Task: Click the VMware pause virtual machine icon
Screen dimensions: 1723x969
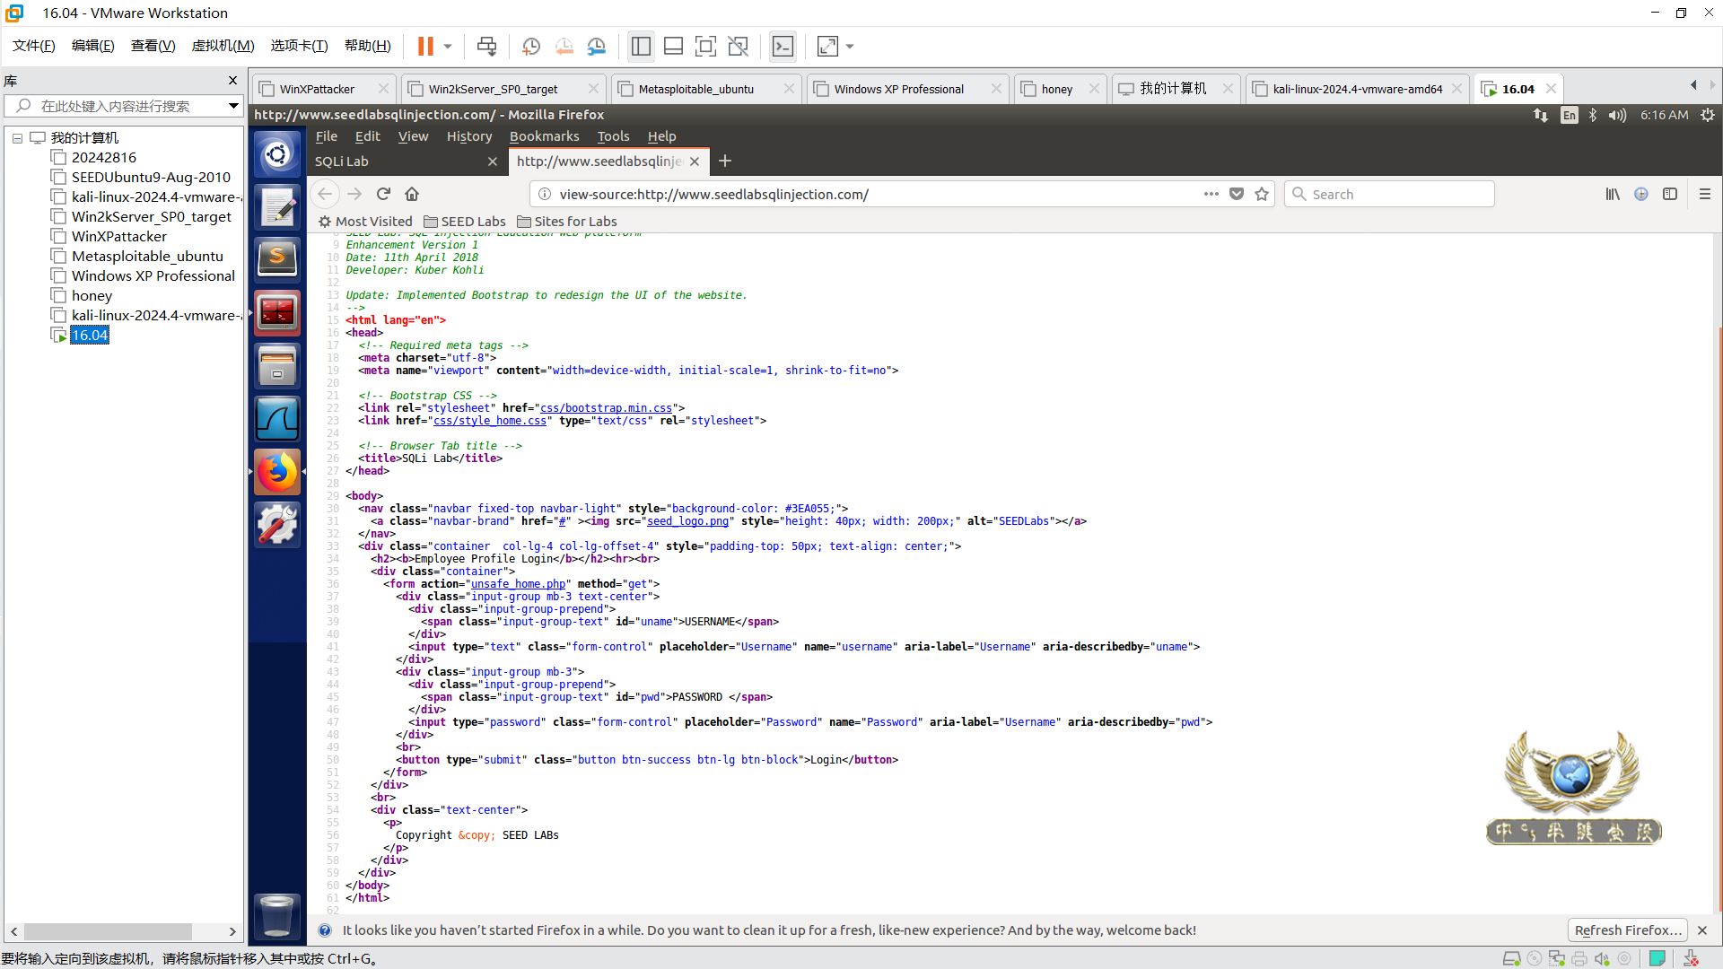Action: 425,46
